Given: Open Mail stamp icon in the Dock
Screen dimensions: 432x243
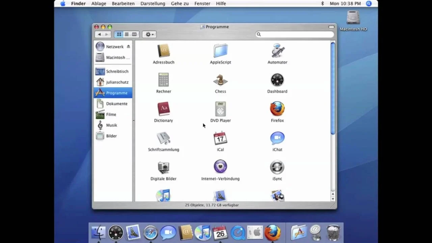Looking at the screenshot, I should pos(133,233).
